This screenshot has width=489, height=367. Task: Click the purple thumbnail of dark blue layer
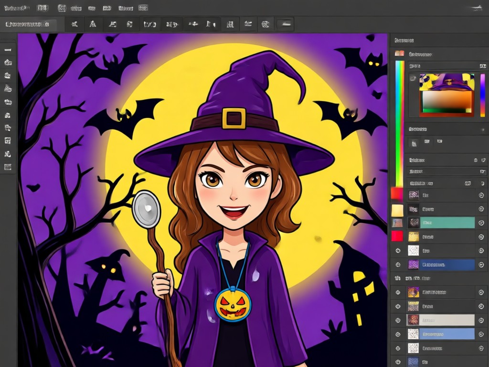tap(414, 265)
